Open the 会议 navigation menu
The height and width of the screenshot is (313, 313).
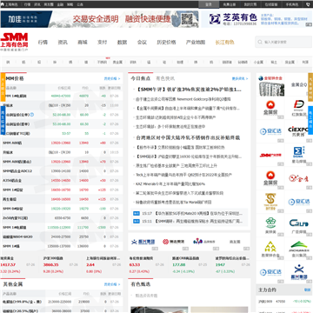[x=142, y=42]
